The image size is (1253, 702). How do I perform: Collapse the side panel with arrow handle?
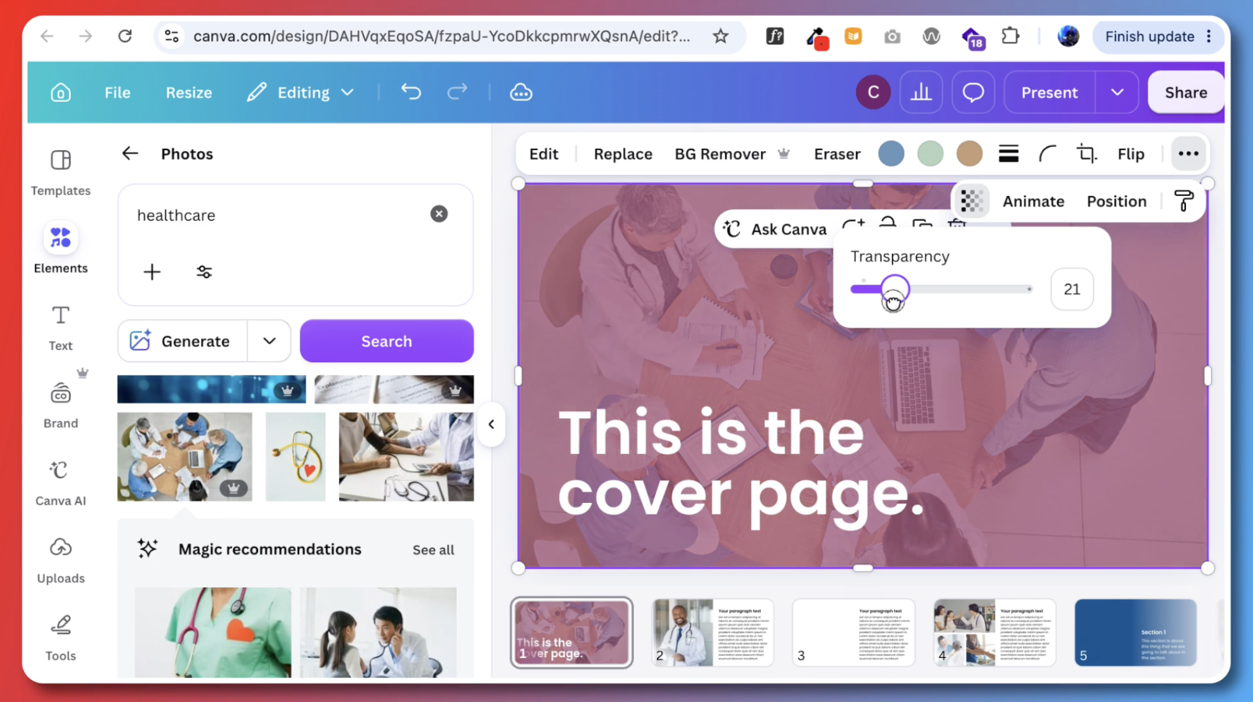tap(491, 424)
